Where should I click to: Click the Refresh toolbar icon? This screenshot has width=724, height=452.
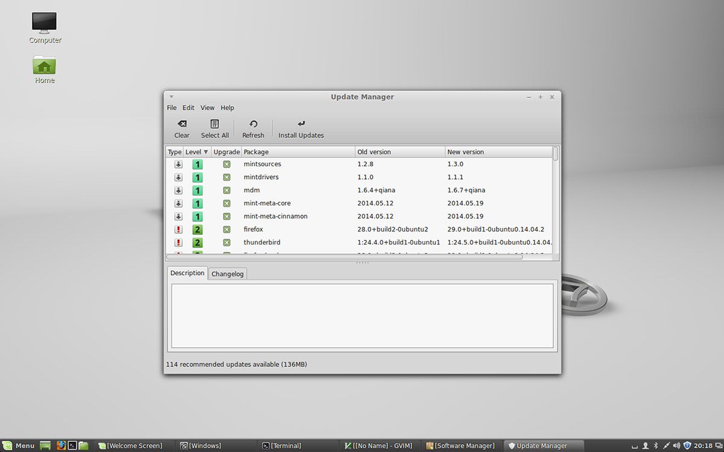pyautogui.click(x=253, y=124)
